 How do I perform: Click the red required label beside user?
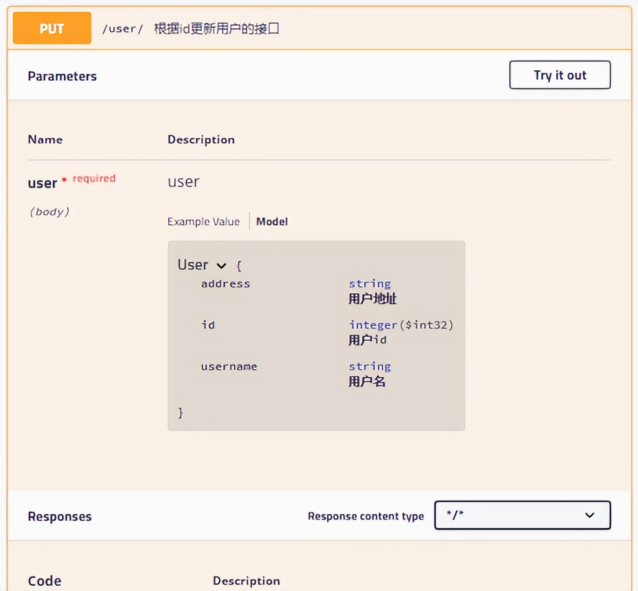pos(93,178)
